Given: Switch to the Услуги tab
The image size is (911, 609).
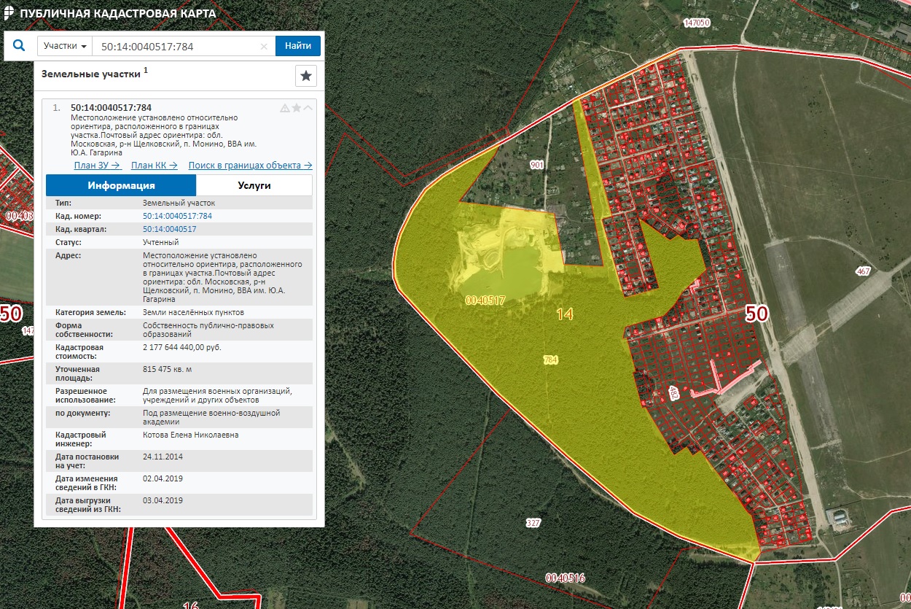Looking at the screenshot, I should [x=254, y=185].
